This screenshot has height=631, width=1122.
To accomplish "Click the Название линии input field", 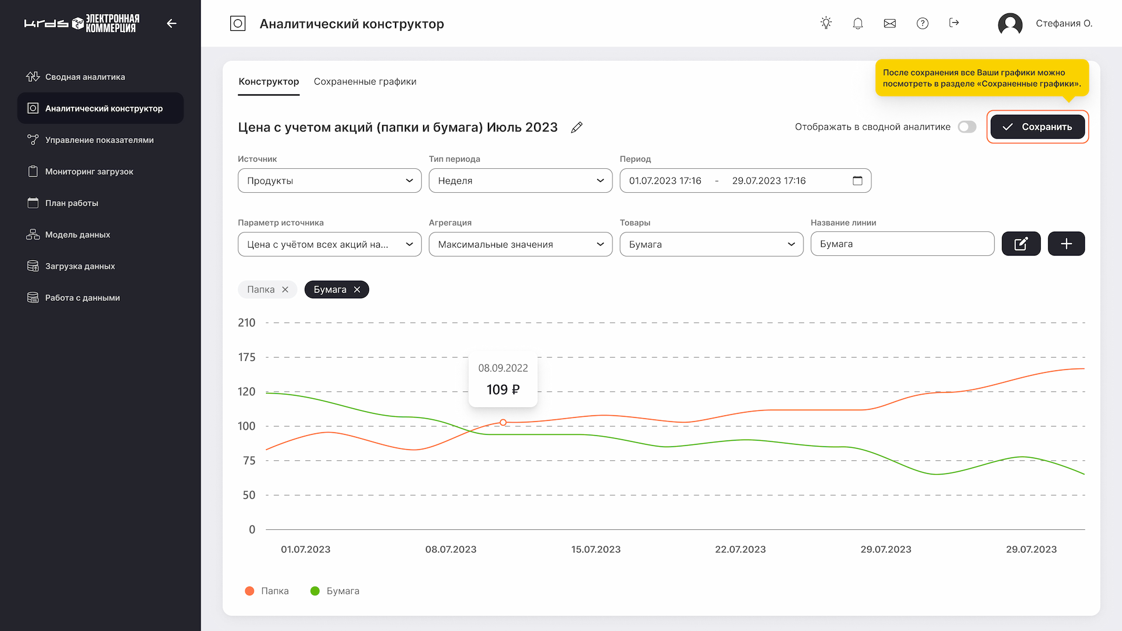I will (902, 244).
